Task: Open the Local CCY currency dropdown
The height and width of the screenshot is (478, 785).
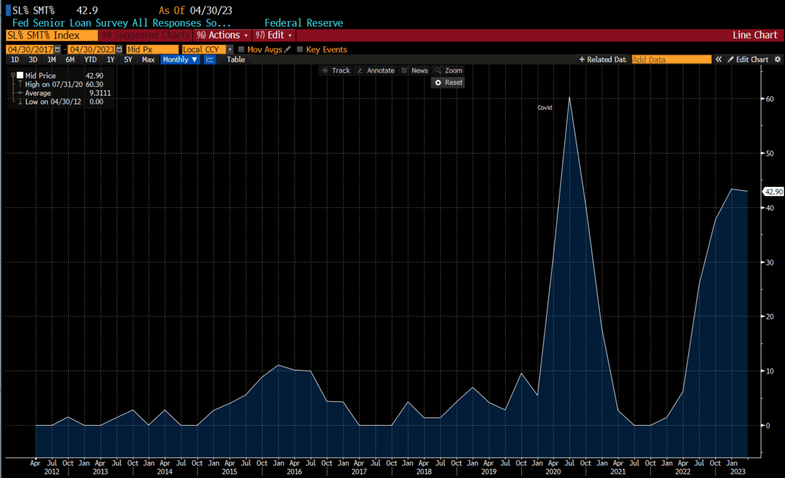Action: 230,50
